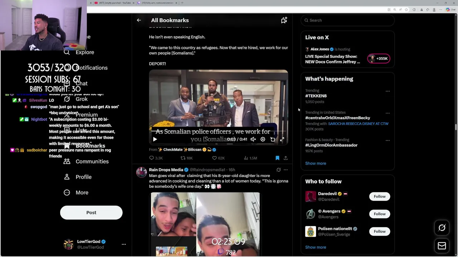The width and height of the screenshot is (458, 257).
Task: View analytics for 1.5M views
Action: (250, 158)
